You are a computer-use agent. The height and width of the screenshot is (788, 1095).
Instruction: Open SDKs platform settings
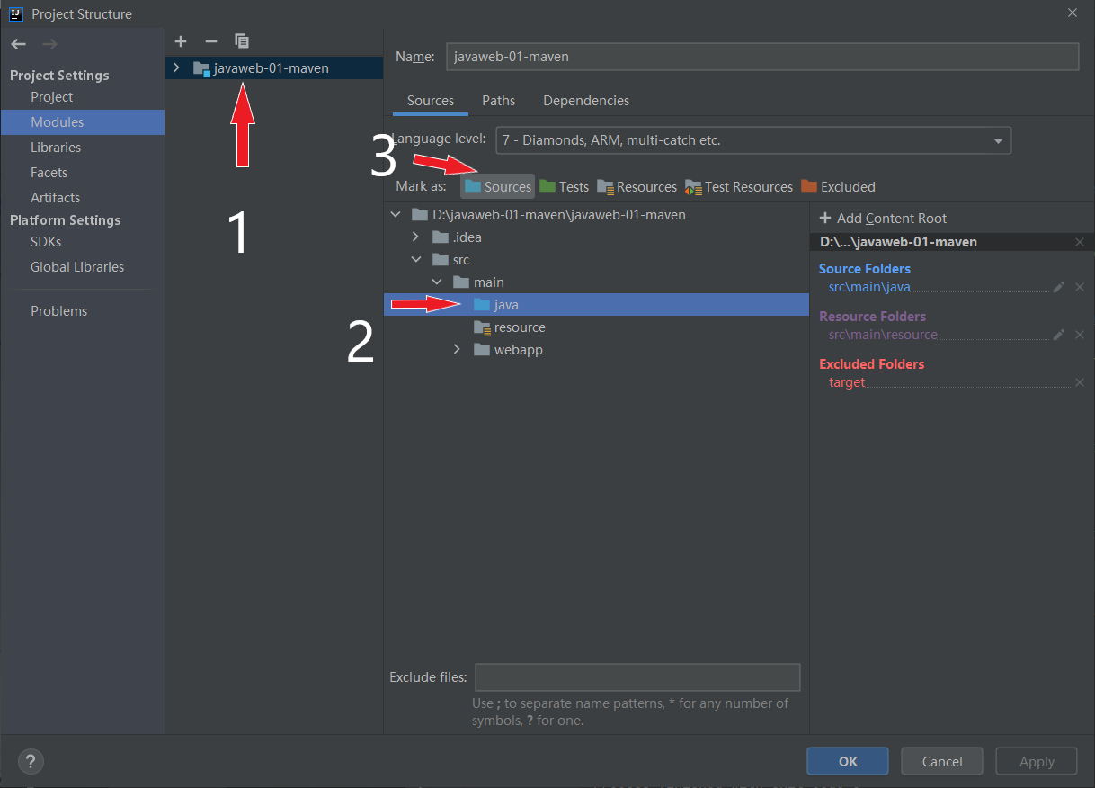[x=46, y=242]
